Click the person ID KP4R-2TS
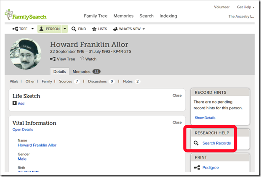 coord(123,52)
